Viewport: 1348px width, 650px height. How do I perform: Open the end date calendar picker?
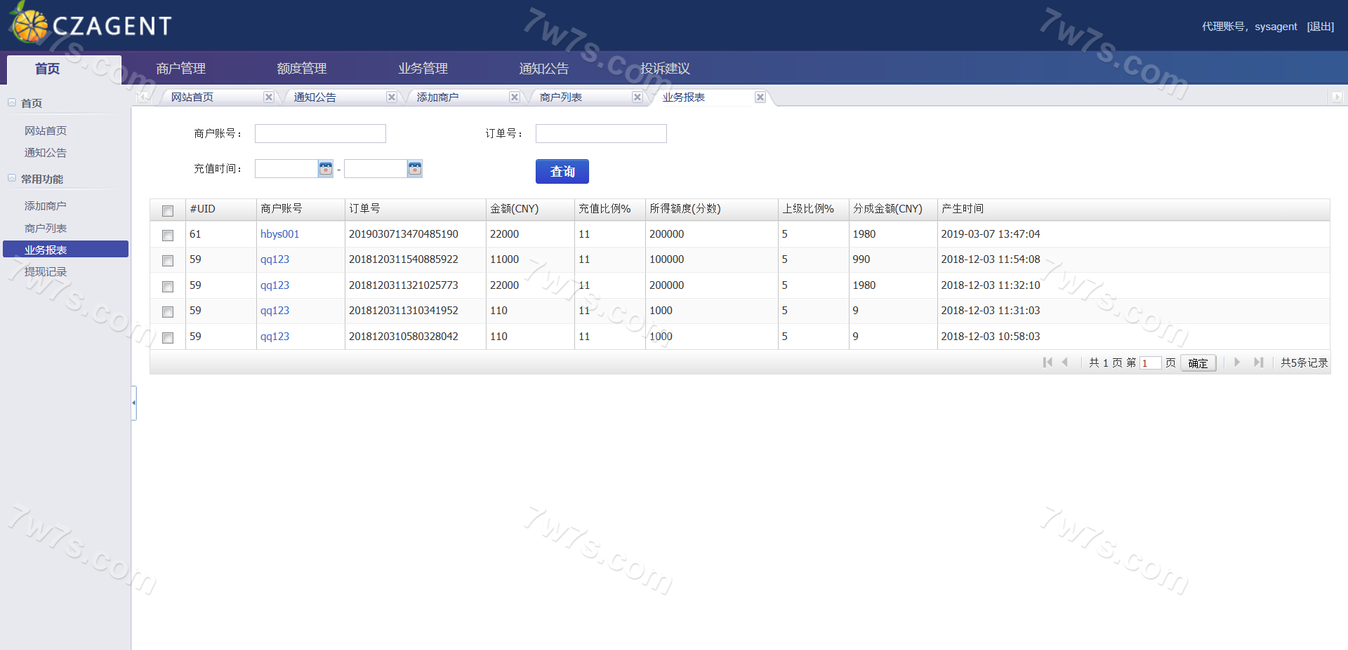pos(415,169)
